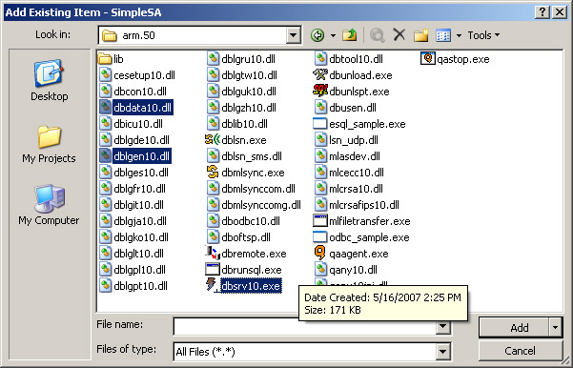Select the dblsn.exe file icon
573x368 pixels.
coord(213,140)
